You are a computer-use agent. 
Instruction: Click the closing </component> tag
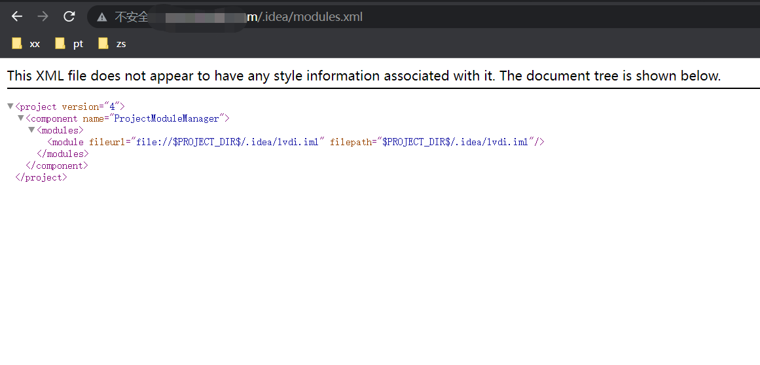pyautogui.click(x=57, y=165)
